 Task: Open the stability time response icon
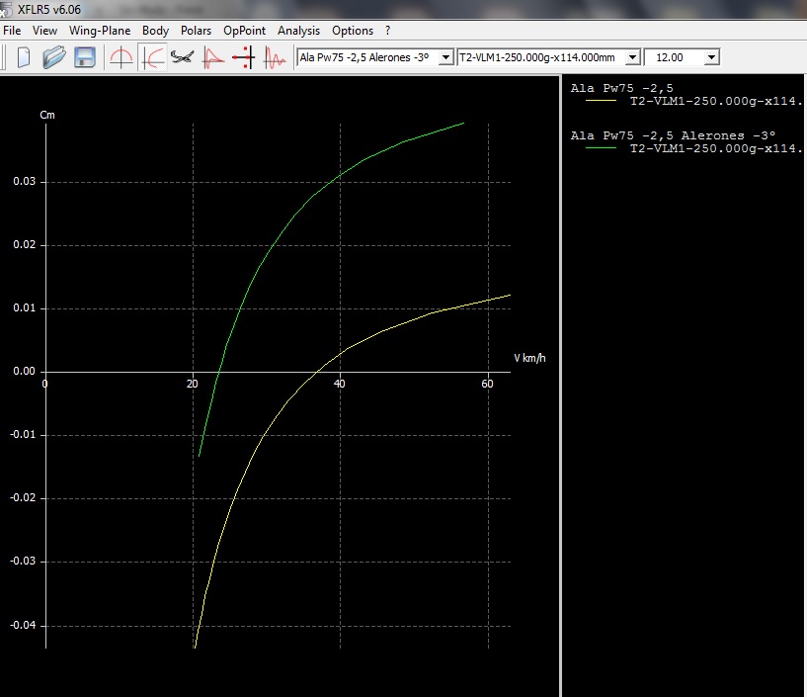pos(274,57)
